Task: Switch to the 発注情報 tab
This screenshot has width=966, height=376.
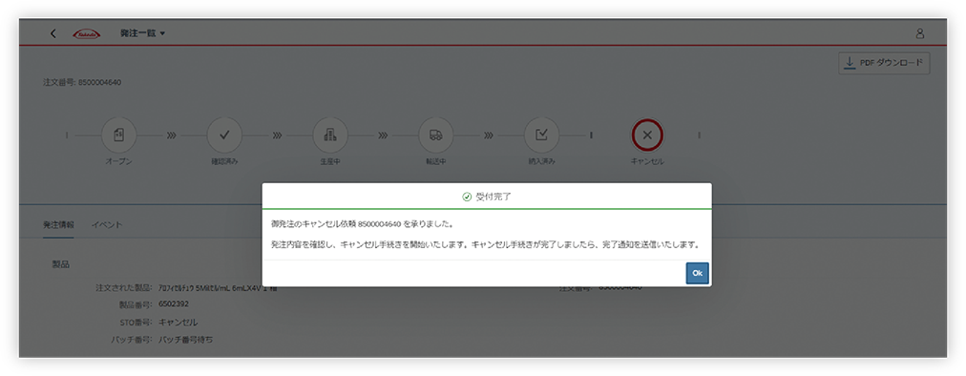Action: click(x=58, y=224)
